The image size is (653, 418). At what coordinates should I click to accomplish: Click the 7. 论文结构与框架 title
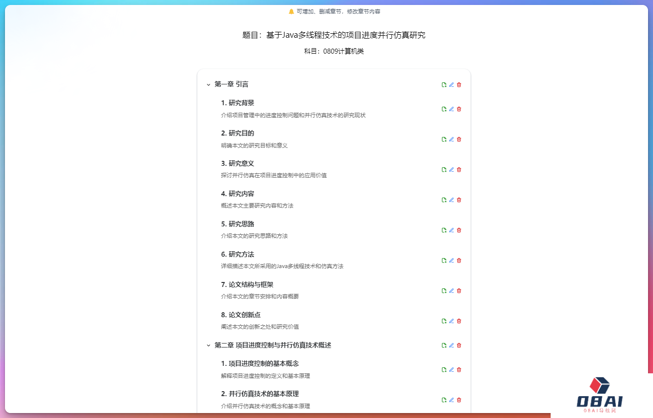247,284
